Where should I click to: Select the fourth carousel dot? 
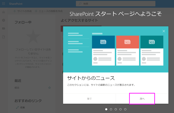tap(120, 109)
